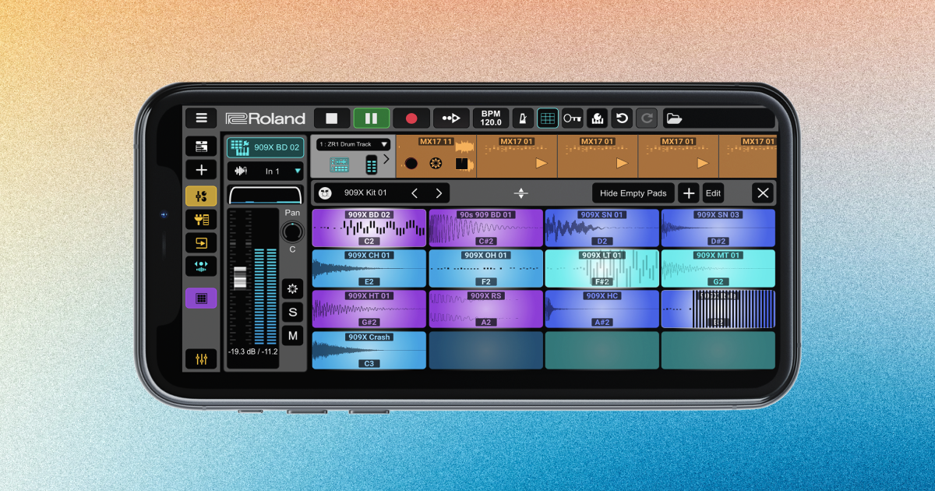Undo the last action
This screenshot has height=491, width=935.
click(621, 118)
